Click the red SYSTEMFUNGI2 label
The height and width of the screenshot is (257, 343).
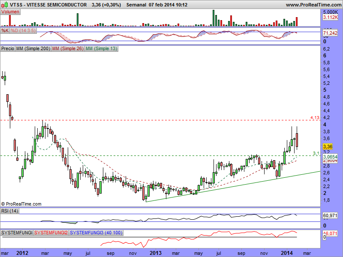tap(51, 233)
